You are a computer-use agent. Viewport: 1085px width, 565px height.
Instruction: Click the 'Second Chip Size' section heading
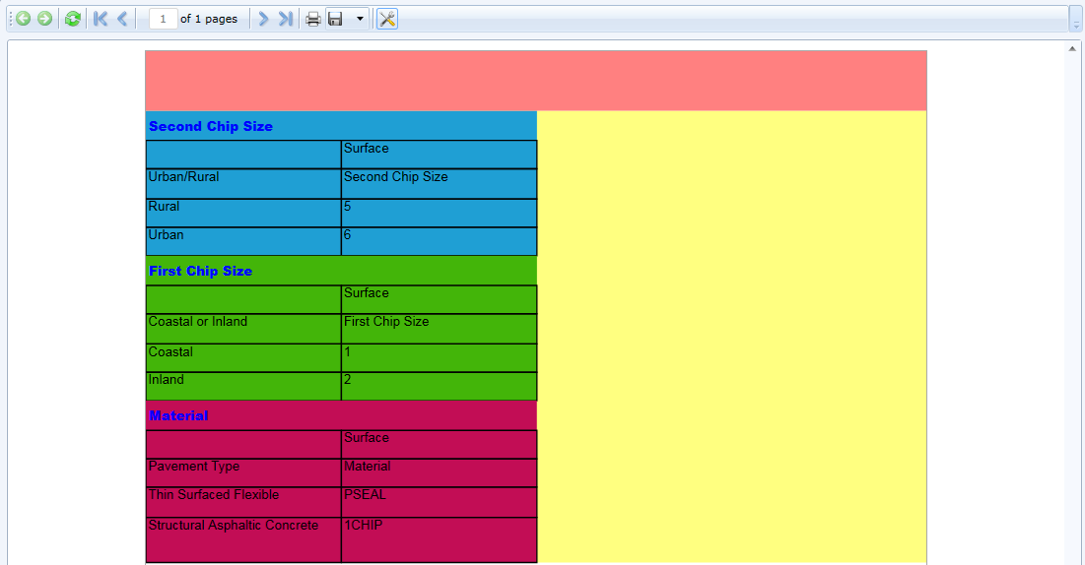click(x=211, y=127)
